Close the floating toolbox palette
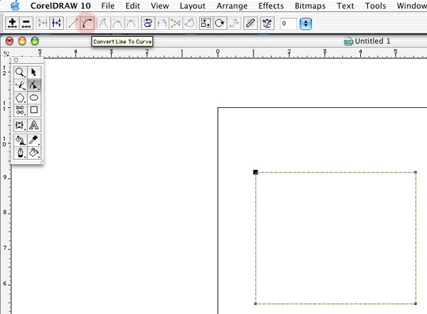The width and height of the screenshot is (427, 314). [16, 60]
